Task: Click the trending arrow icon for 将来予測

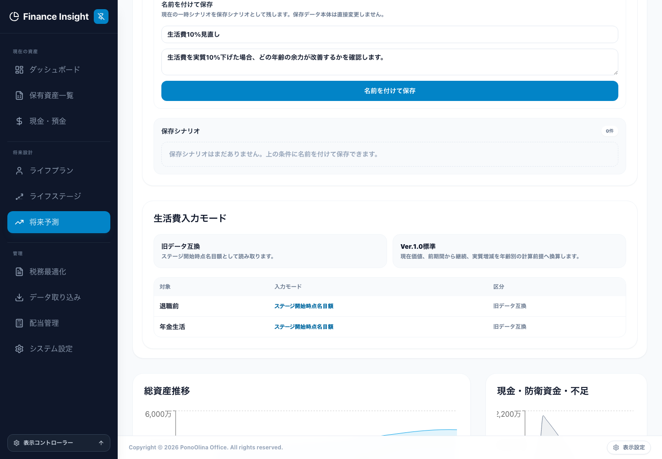Action: click(19, 222)
